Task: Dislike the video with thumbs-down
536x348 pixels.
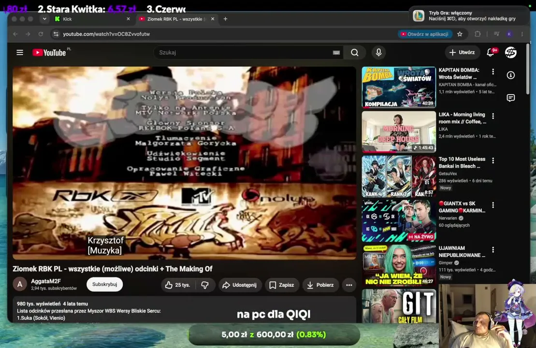Action: click(x=205, y=285)
